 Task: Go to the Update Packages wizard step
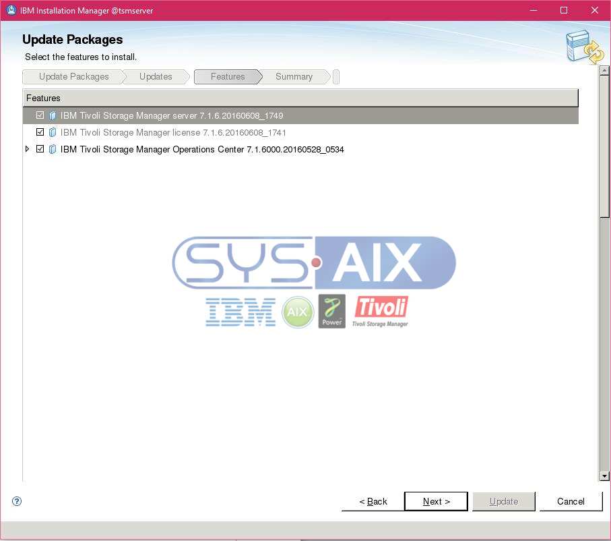coord(73,76)
